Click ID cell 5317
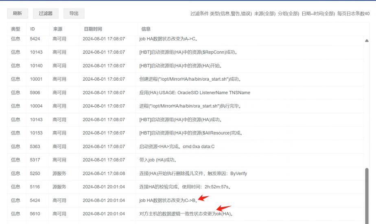 click(x=35, y=160)
